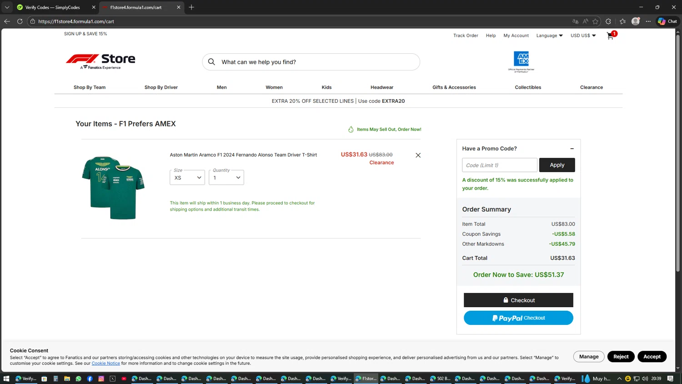Open the translate page icon
Image resolution: width=682 pixels, height=384 pixels.
coord(575,21)
